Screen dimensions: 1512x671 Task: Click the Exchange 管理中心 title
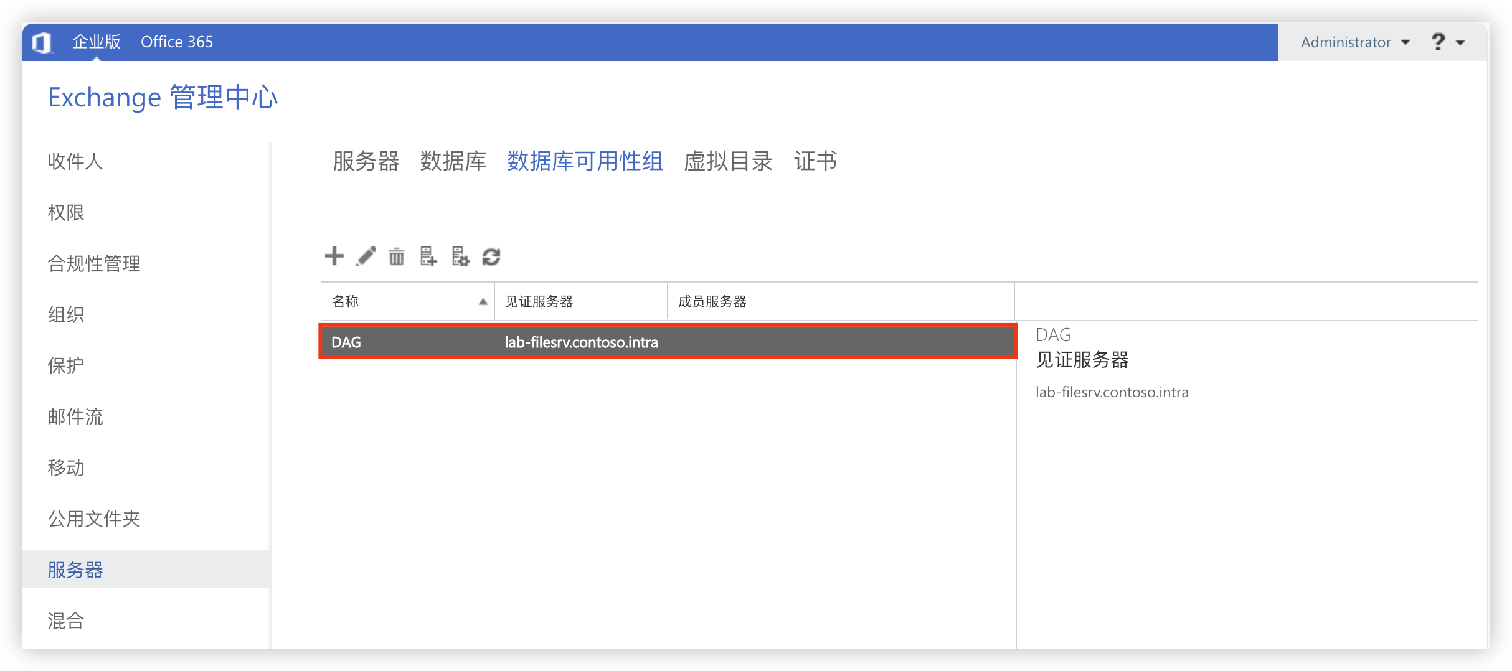[x=163, y=98]
